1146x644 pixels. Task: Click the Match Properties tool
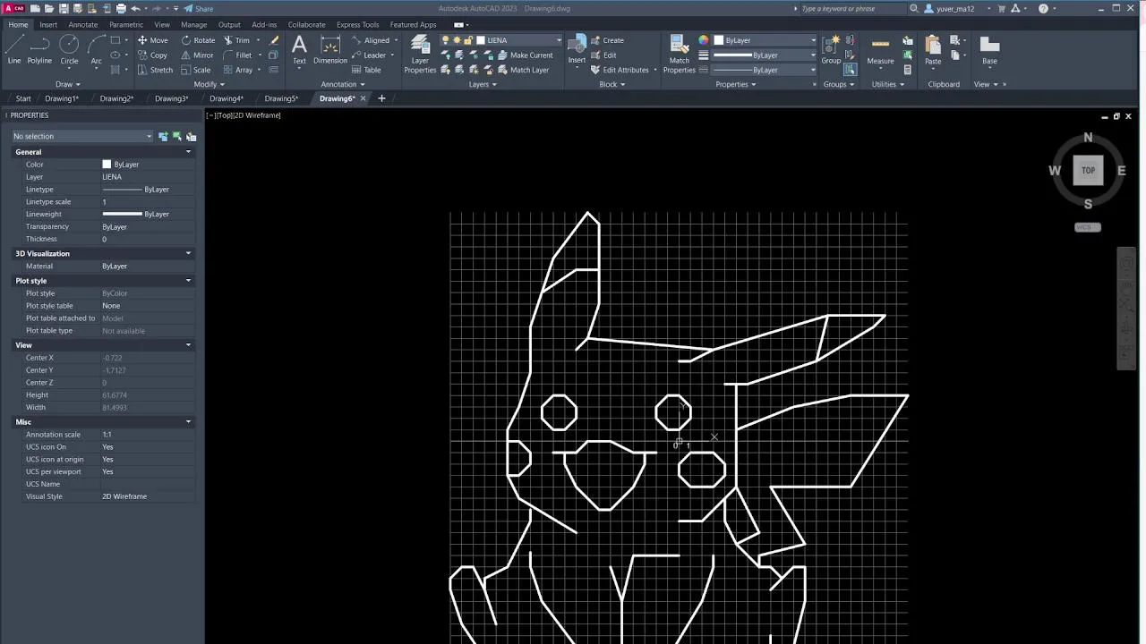(680, 54)
